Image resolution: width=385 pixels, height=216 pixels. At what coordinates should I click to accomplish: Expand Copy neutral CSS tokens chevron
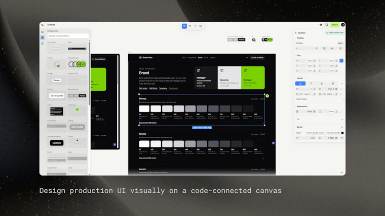pos(263,158)
